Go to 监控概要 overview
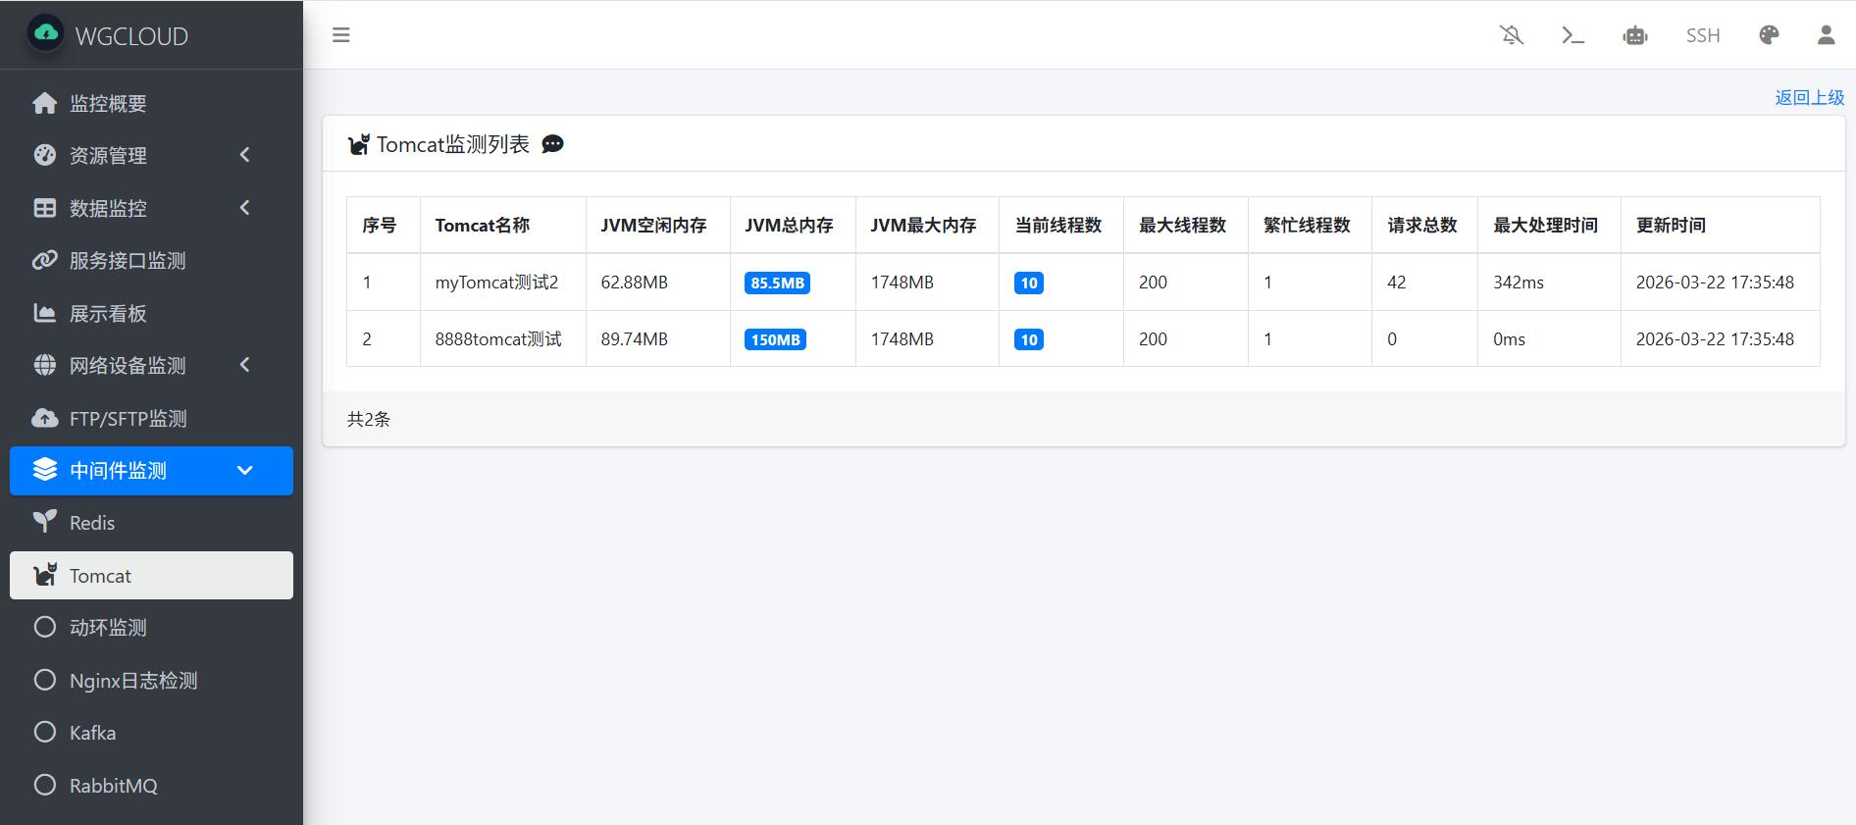The image size is (1856, 825). point(108,103)
